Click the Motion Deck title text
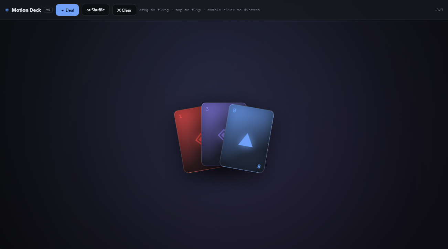This screenshot has height=249, width=448. 26,10
